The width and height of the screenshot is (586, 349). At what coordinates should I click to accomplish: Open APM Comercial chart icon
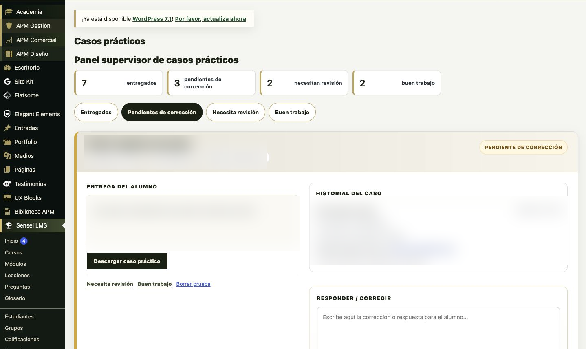pyautogui.click(x=9, y=40)
